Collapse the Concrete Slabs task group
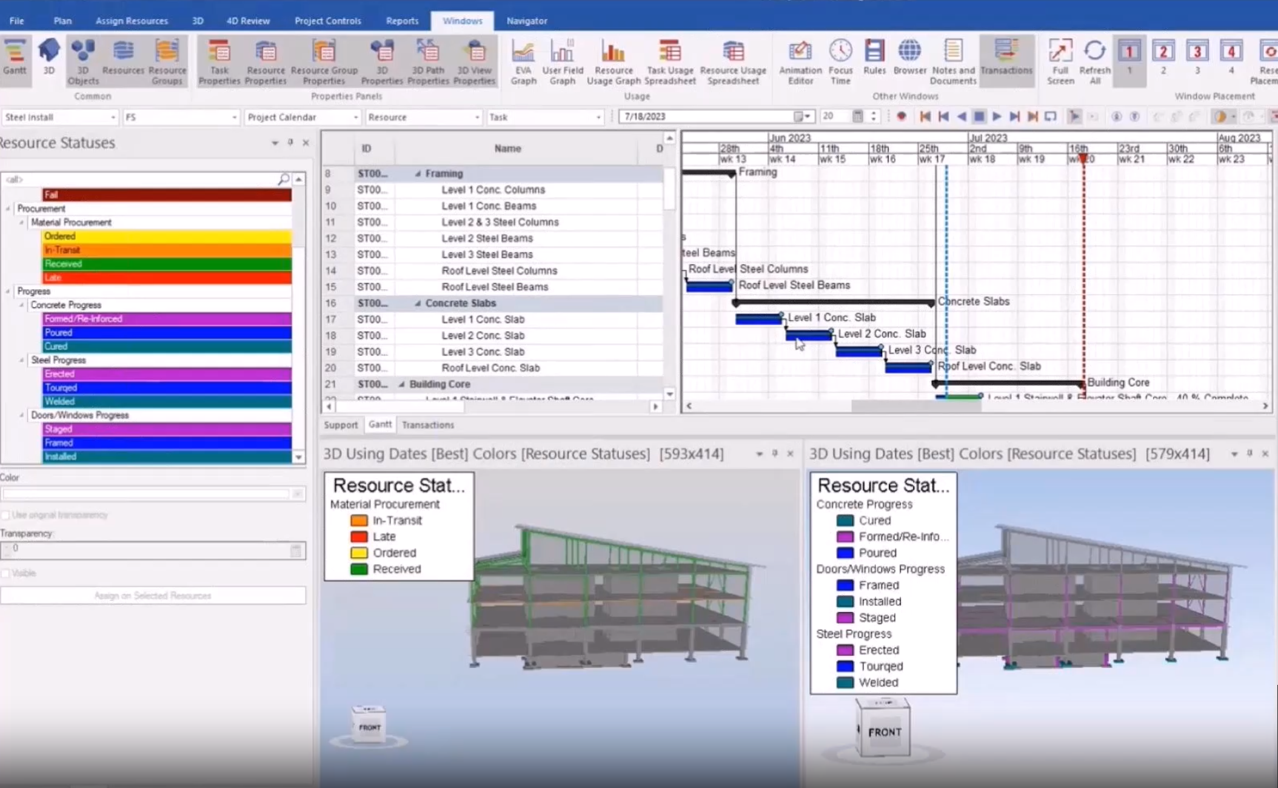 tap(417, 303)
